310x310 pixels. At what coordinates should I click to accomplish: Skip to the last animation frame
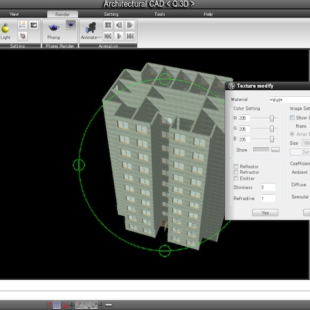click(130, 36)
